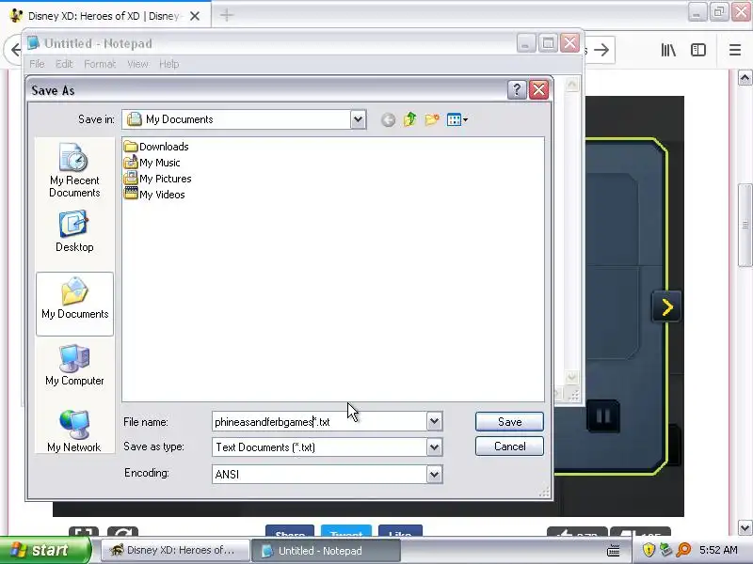Open browser hamburger menu
Image resolution: width=753 pixels, height=564 pixels.
[735, 50]
